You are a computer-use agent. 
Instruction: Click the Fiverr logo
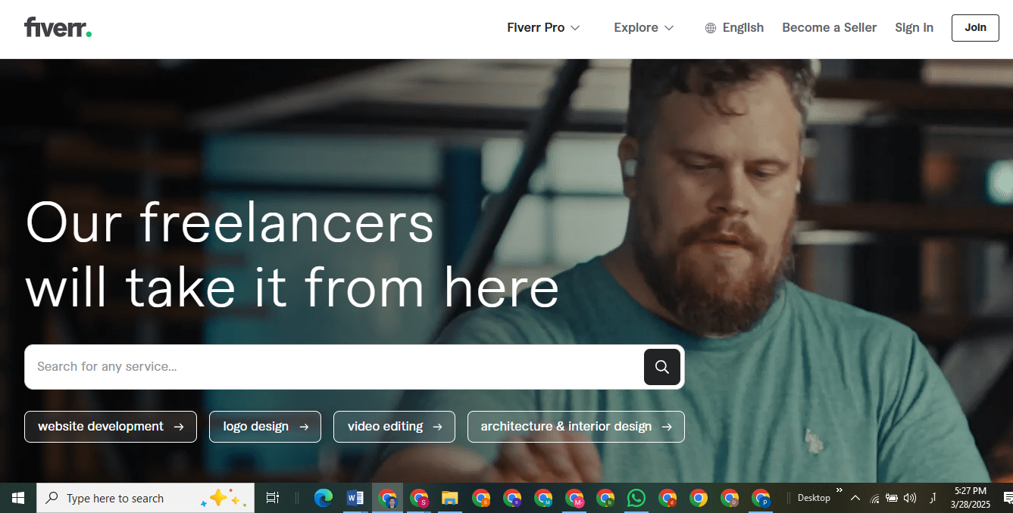pyautogui.click(x=58, y=28)
